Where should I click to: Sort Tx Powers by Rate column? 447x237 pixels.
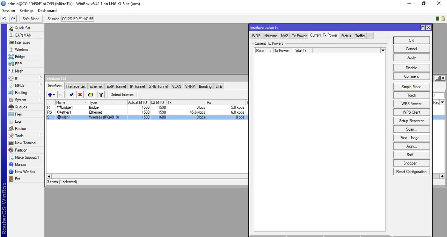point(263,51)
